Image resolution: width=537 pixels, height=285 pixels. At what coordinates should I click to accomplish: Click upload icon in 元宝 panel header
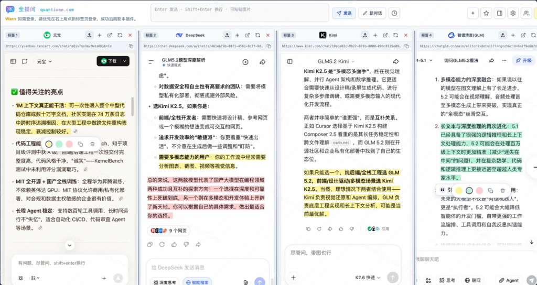pos(89,35)
